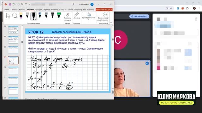Open slide 93 thumbnail

(x=13, y=81)
